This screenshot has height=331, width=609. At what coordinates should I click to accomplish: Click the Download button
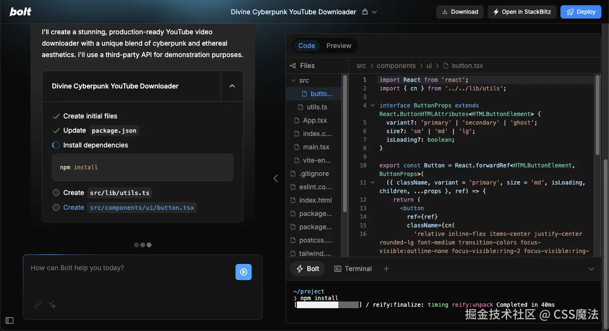tap(460, 12)
